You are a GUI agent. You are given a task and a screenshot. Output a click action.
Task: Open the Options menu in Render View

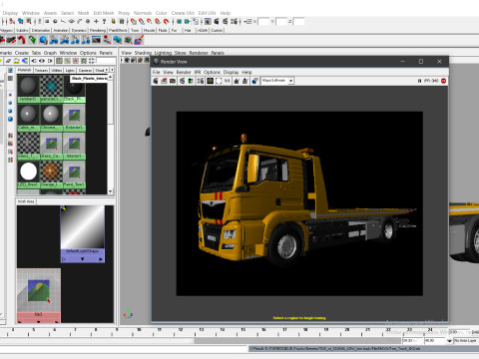point(212,72)
